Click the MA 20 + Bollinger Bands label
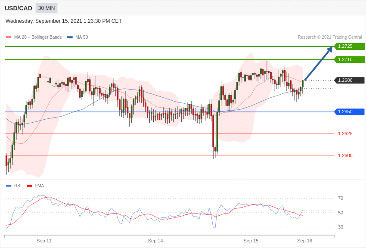366x248 pixels. click(x=38, y=37)
